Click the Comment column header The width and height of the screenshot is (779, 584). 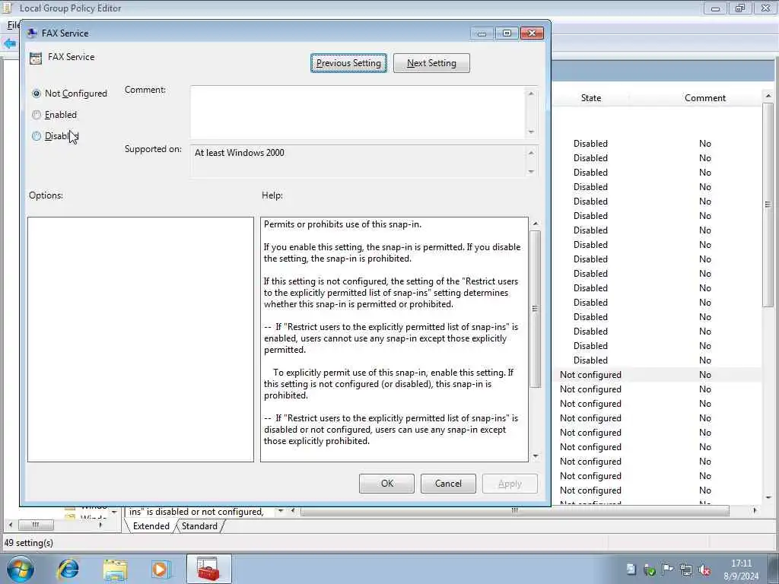[x=705, y=98]
